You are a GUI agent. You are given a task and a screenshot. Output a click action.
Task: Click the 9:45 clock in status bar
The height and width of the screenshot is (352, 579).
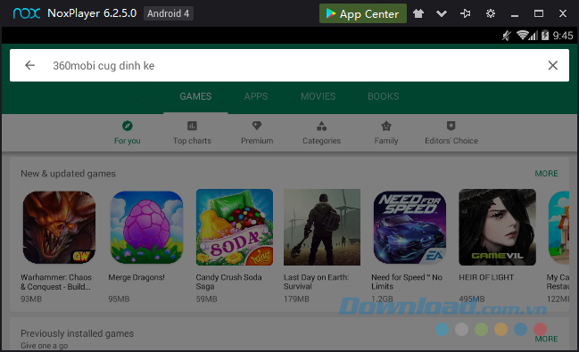(x=563, y=36)
